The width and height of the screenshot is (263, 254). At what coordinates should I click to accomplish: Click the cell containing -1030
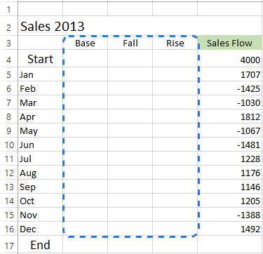point(230,102)
